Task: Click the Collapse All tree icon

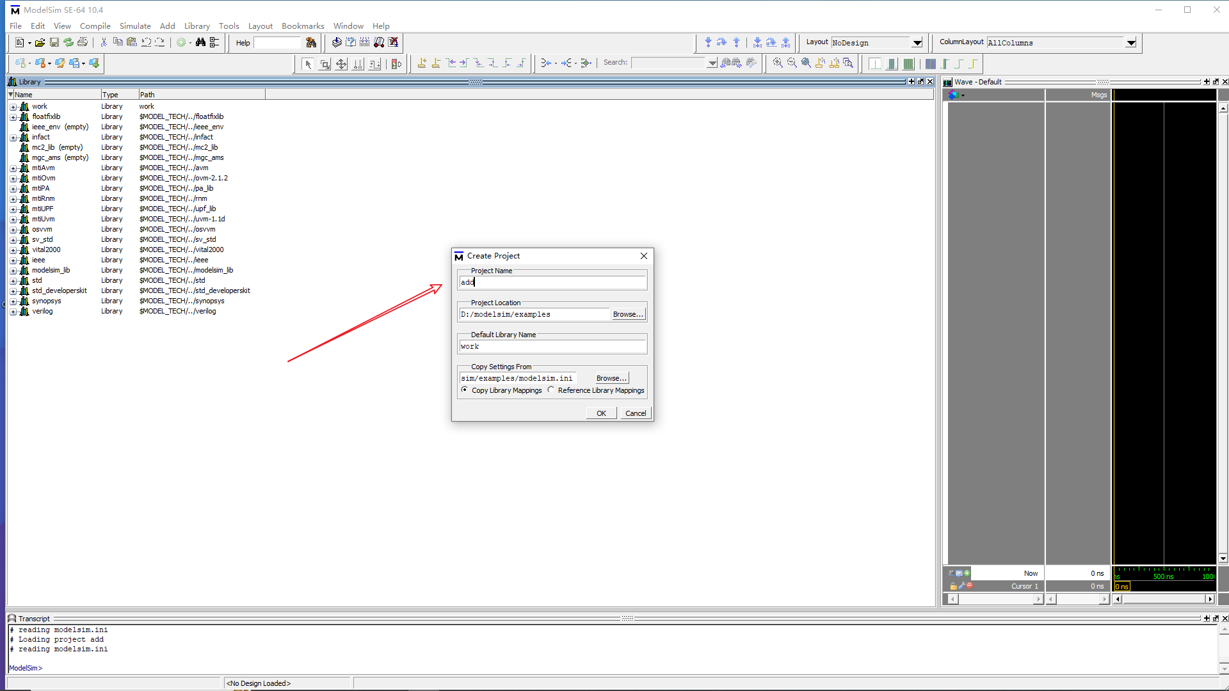Action: click(214, 43)
